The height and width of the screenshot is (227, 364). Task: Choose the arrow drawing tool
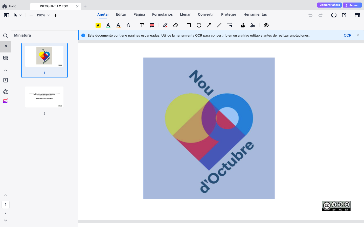209,25
